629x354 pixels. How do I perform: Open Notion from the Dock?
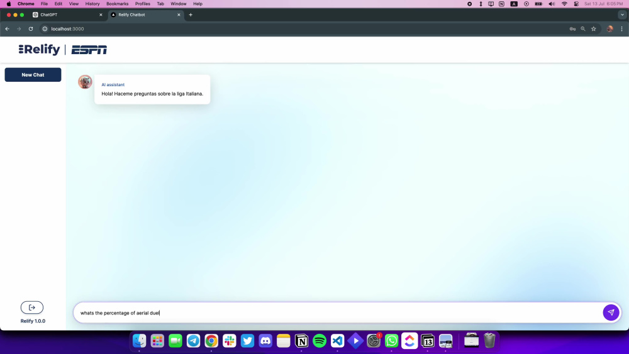pos(302,341)
